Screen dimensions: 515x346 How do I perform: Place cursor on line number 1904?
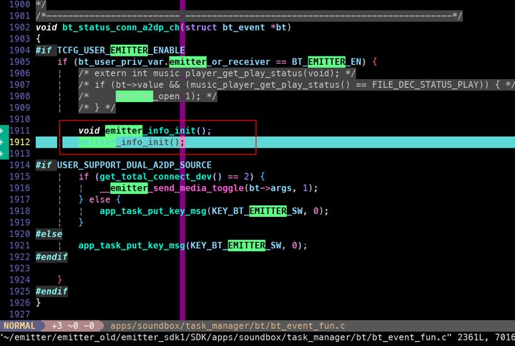pyautogui.click(x=20, y=51)
